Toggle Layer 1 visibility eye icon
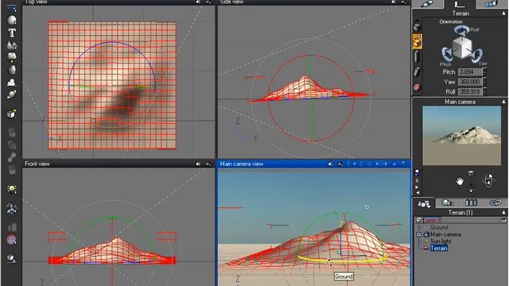 [x=503, y=220]
